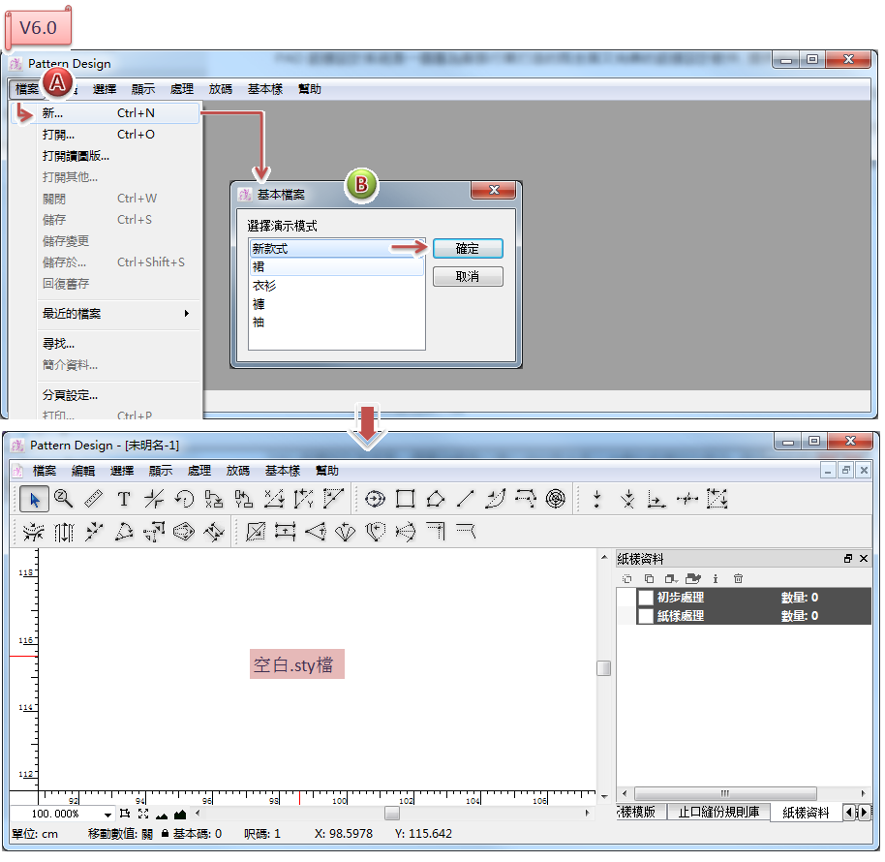
Task: Expand the 最近的檔案 submenu
Action: click(116, 314)
